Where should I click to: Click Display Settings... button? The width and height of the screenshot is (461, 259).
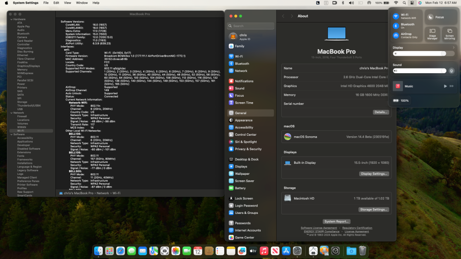point(374,173)
